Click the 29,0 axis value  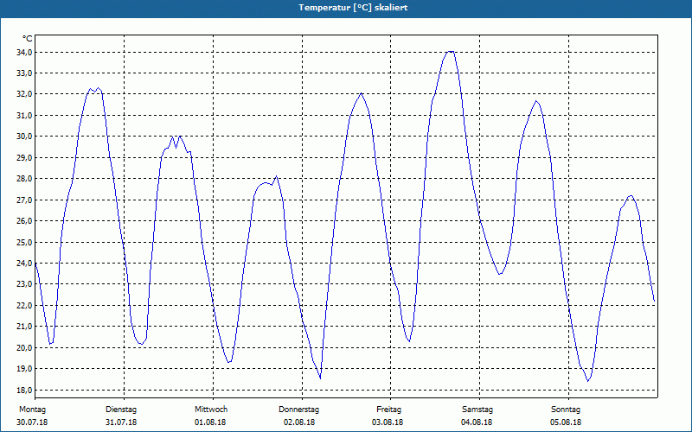[24, 158]
